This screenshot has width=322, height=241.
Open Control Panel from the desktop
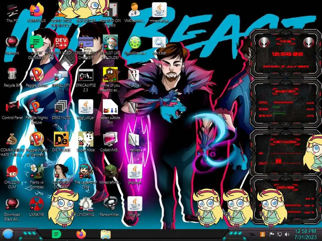(x=12, y=110)
